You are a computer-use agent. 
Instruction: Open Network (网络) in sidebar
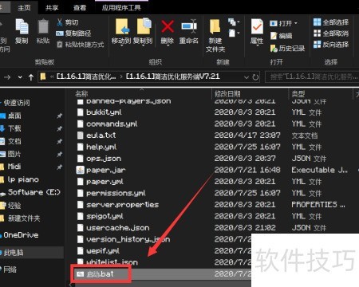[10, 269]
